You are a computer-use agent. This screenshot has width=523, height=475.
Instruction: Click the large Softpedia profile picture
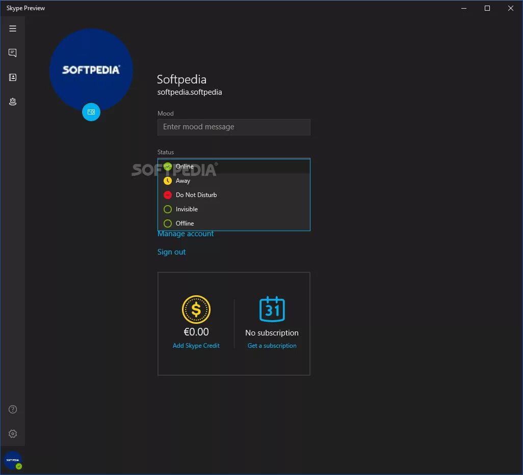(91, 70)
